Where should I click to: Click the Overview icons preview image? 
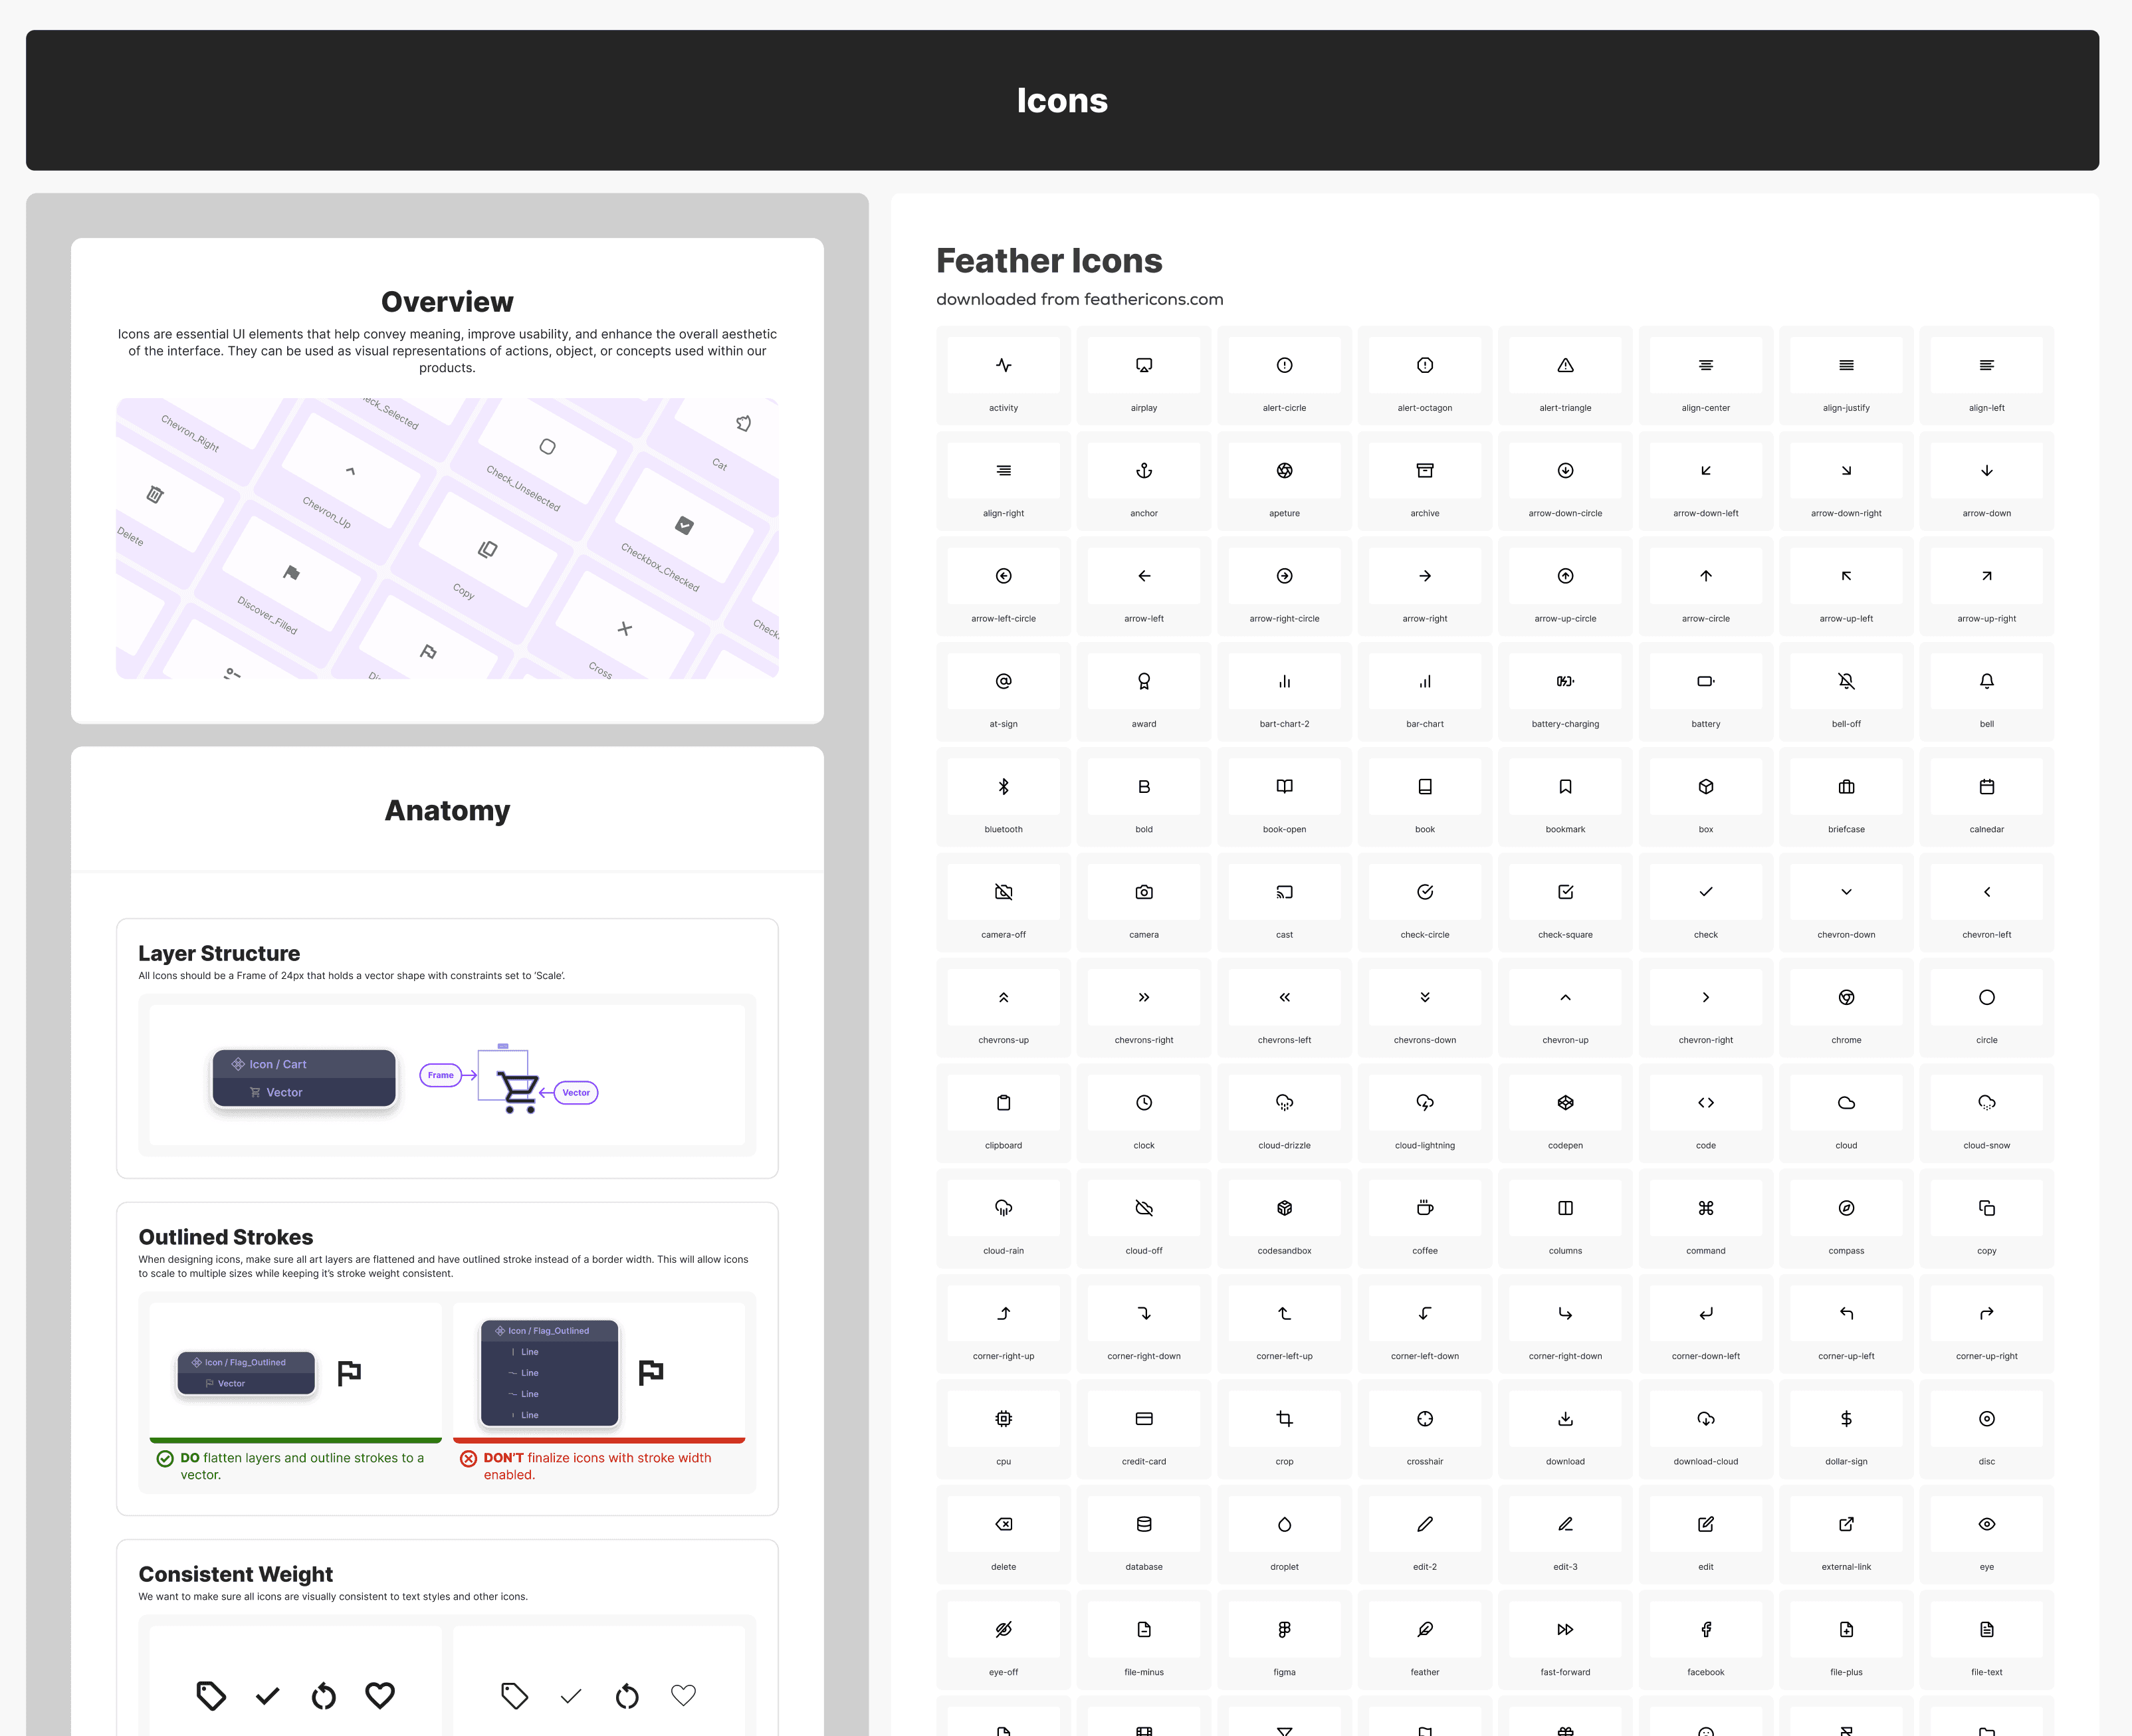coord(447,538)
